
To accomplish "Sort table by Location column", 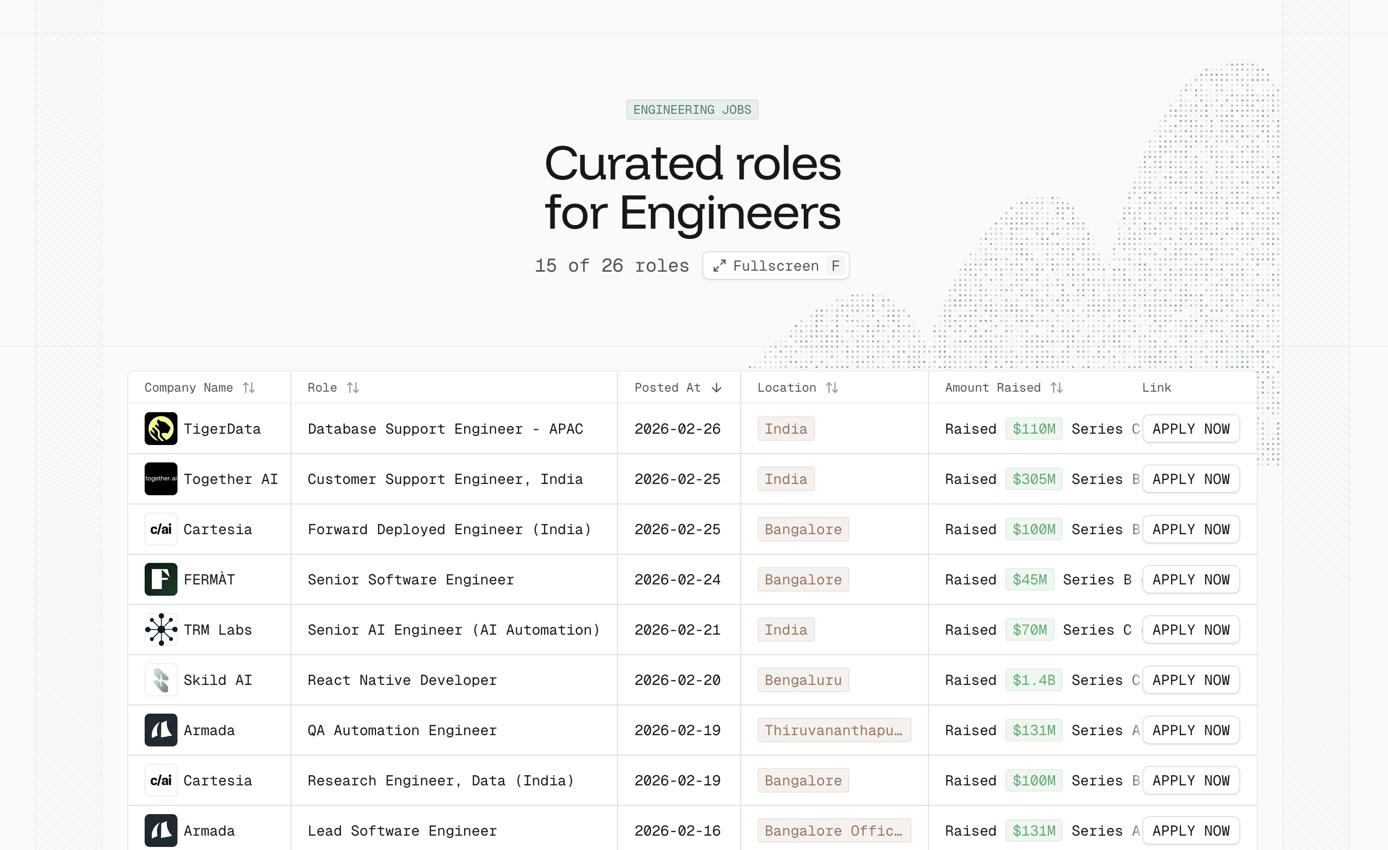I will coord(832,388).
